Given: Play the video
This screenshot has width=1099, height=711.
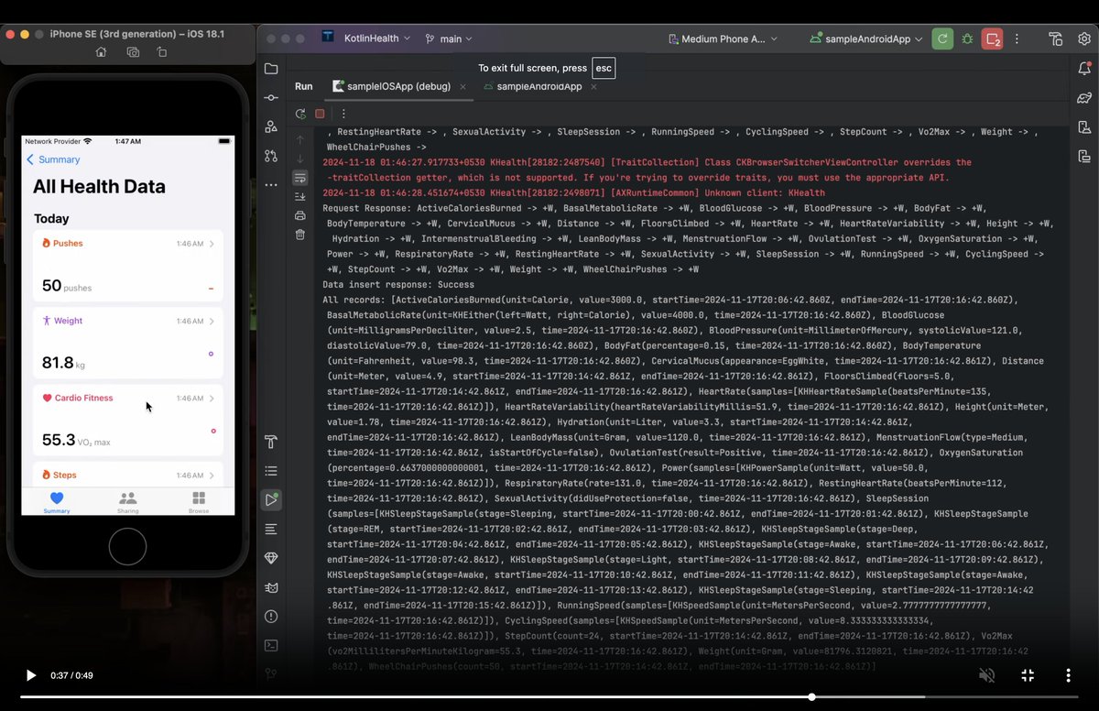Looking at the screenshot, I should point(30,675).
